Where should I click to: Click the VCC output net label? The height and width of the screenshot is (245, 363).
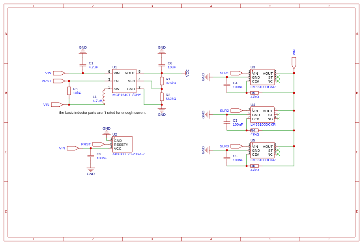click(187, 73)
